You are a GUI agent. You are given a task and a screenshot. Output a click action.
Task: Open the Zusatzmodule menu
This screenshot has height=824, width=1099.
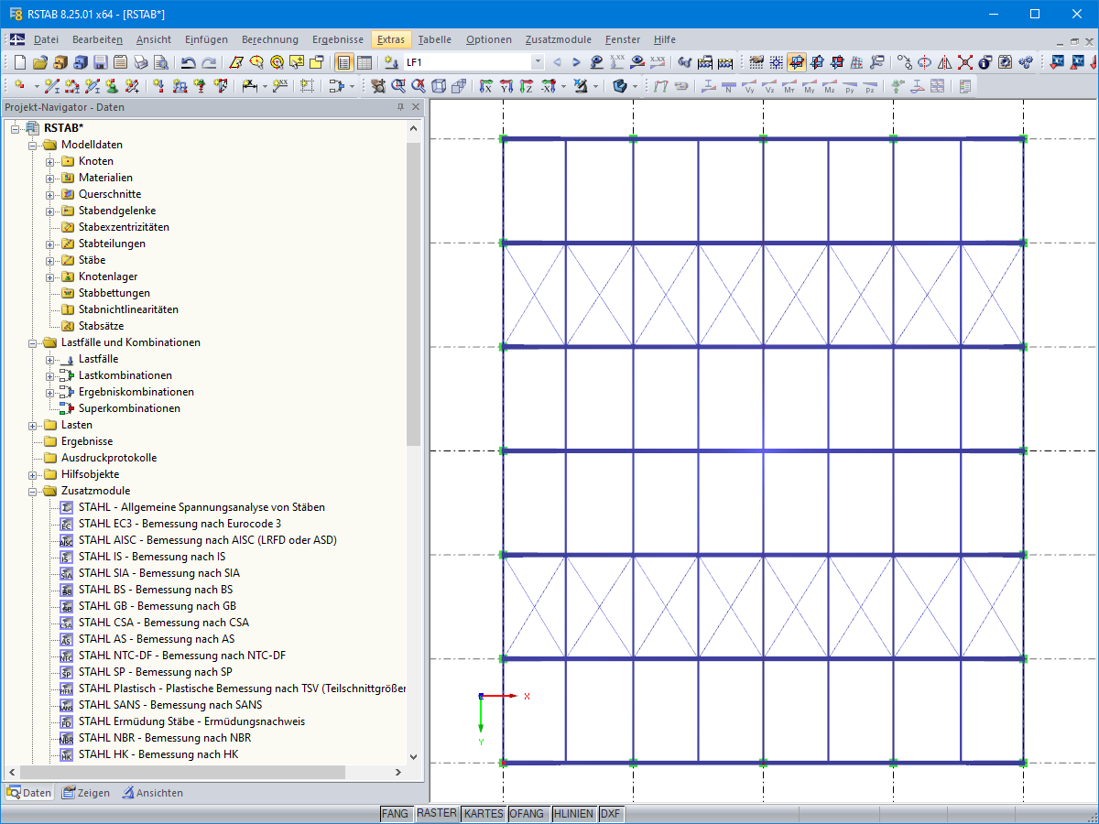pos(559,39)
